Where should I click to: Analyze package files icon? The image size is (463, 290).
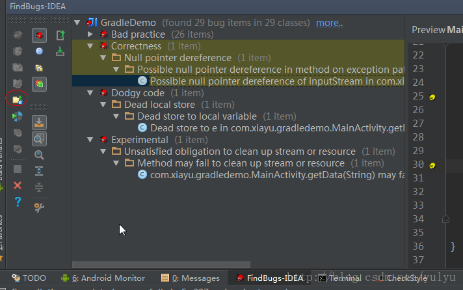click(x=18, y=68)
